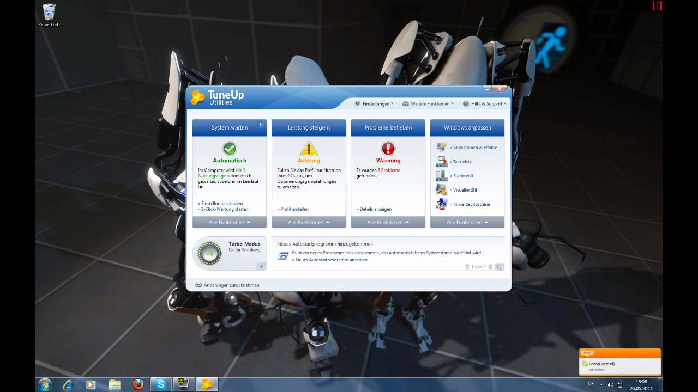The height and width of the screenshot is (392, 698).
Task: Expand Alle Funktionen under System warten
Action: 230,222
